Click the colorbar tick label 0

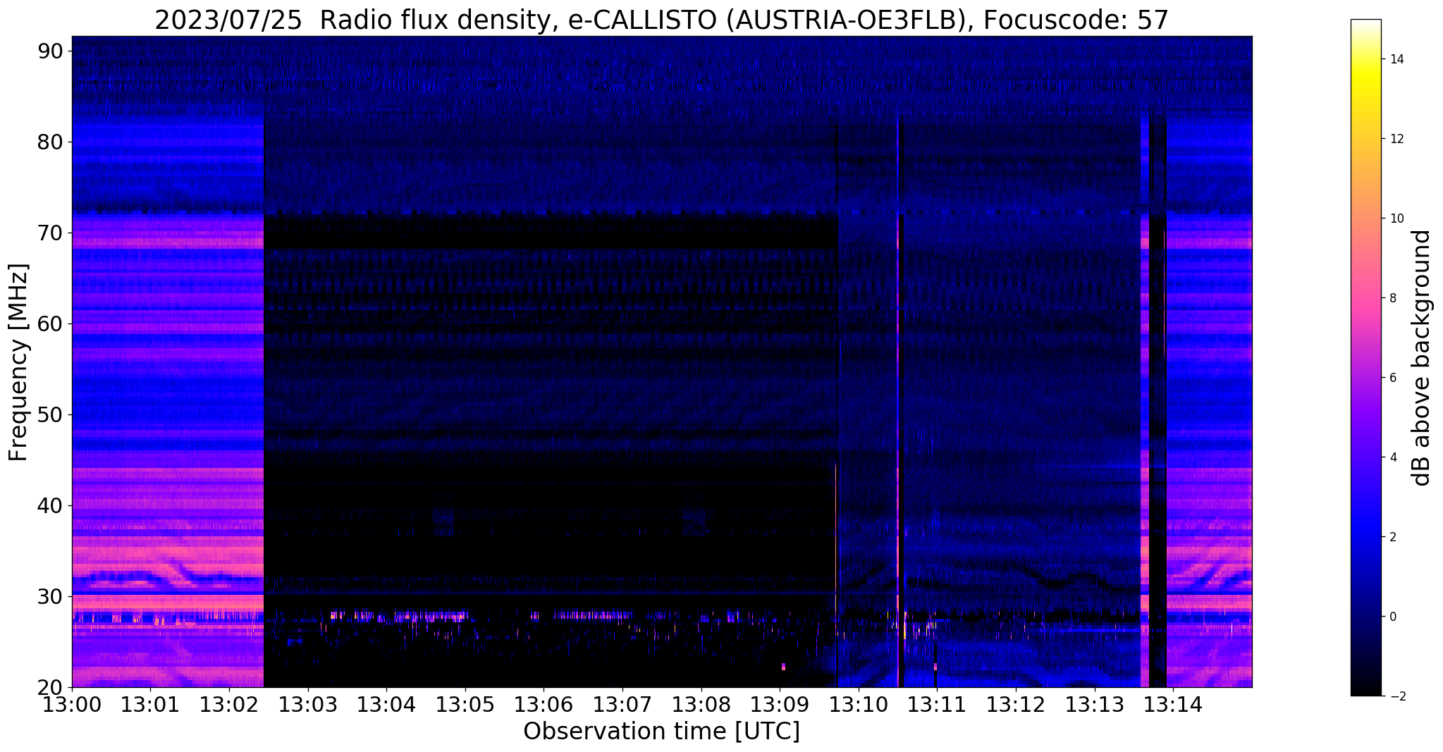pos(1392,617)
